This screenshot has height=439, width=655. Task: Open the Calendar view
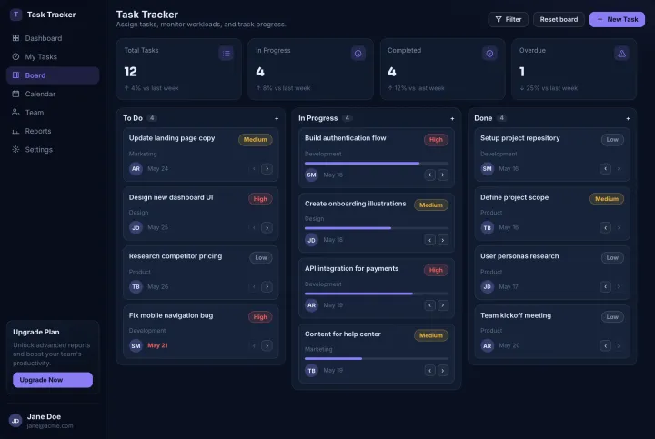point(53,94)
